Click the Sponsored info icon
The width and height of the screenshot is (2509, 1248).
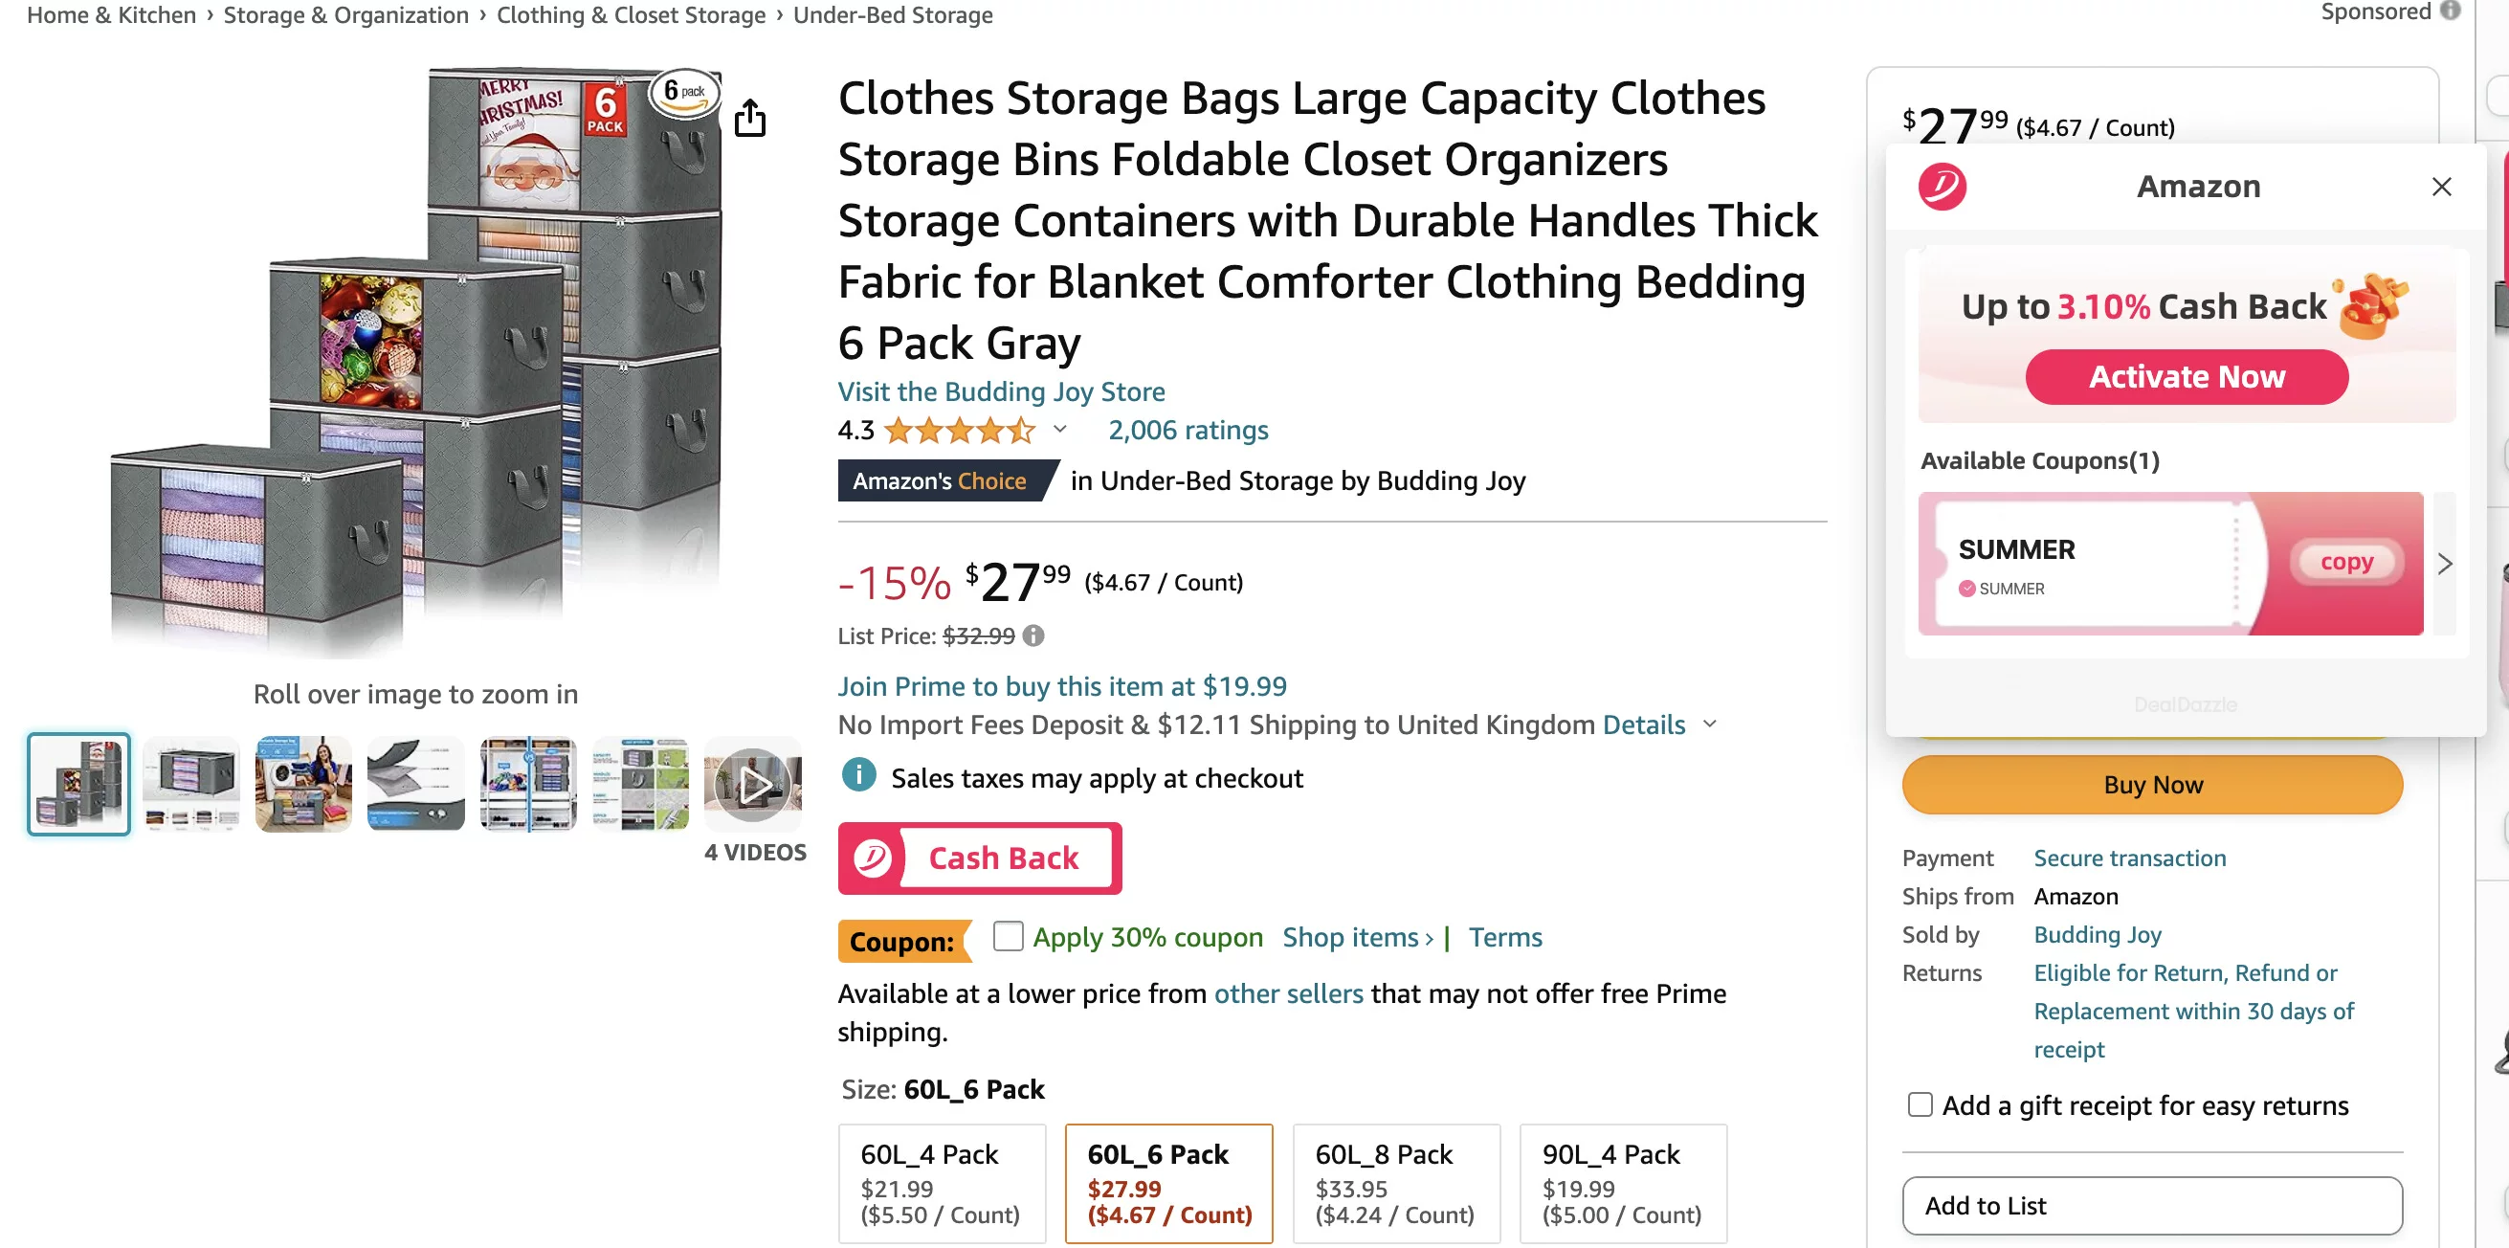click(x=2450, y=11)
